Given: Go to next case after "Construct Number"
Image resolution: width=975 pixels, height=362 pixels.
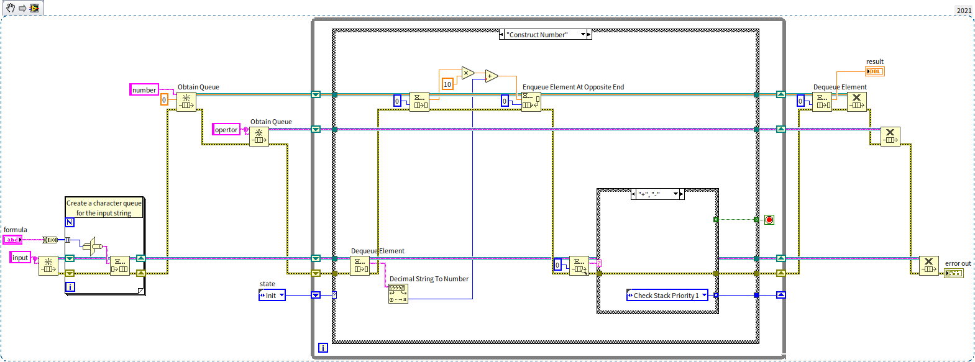Looking at the screenshot, I should [x=589, y=35].
